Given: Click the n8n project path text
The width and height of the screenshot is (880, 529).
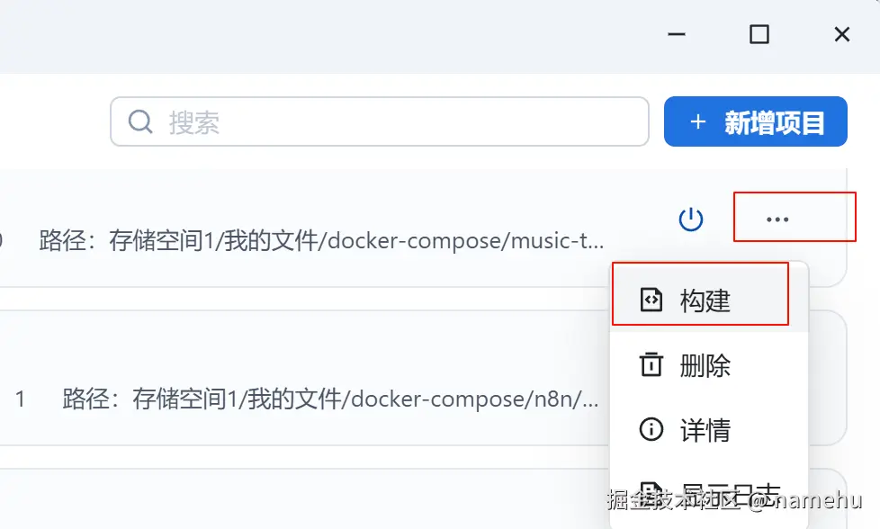Looking at the screenshot, I should tap(330, 399).
